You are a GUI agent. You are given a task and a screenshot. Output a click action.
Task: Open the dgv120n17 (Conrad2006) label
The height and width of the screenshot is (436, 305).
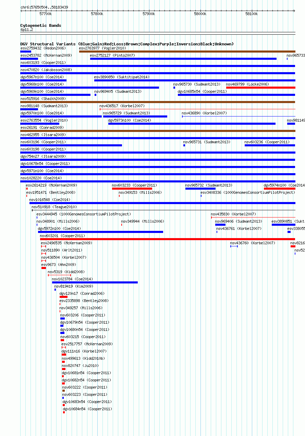tap(82, 293)
